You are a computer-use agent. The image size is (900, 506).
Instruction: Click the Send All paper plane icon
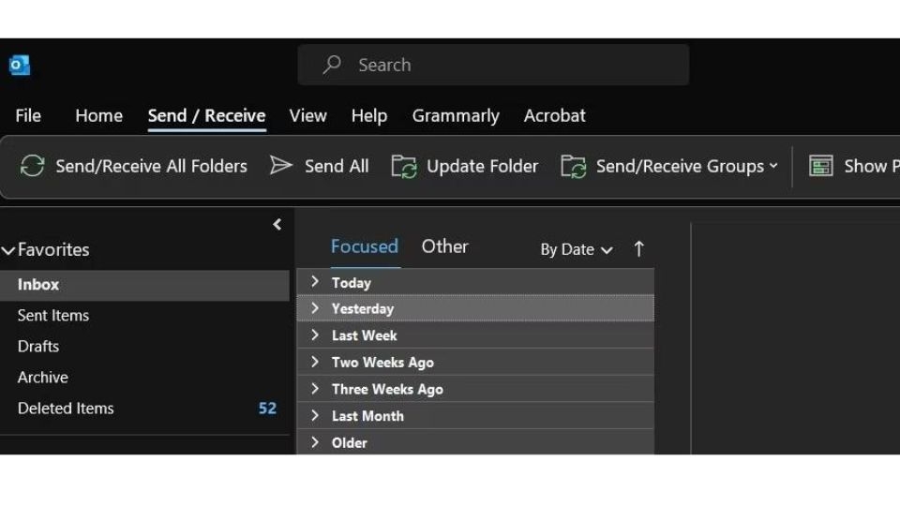pos(280,165)
